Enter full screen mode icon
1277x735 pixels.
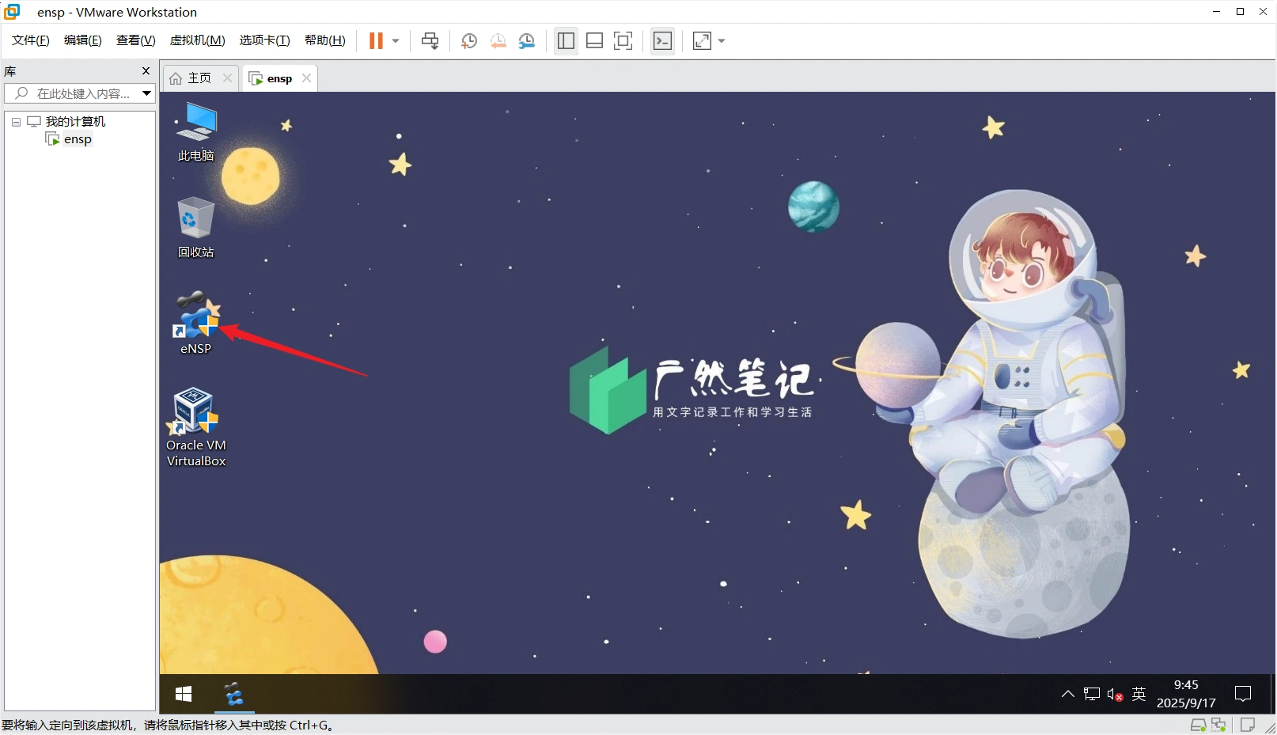pyautogui.click(x=623, y=41)
